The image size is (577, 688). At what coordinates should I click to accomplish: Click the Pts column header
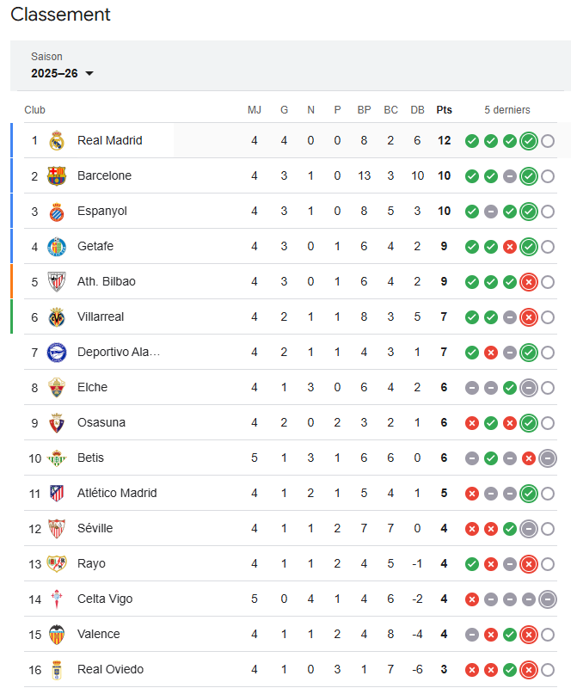(444, 110)
